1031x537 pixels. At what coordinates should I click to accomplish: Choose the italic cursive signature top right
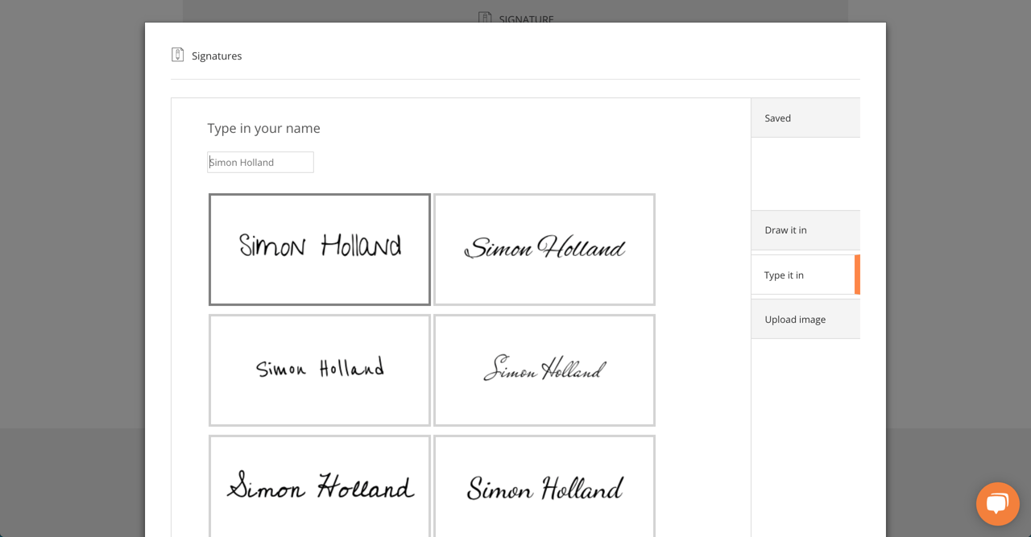pyautogui.click(x=544, y=249)
